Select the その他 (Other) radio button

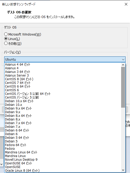(x=6, y=43)
